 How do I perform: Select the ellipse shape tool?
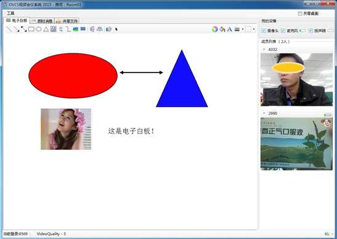pyautogui.click(x=39, y=29)
